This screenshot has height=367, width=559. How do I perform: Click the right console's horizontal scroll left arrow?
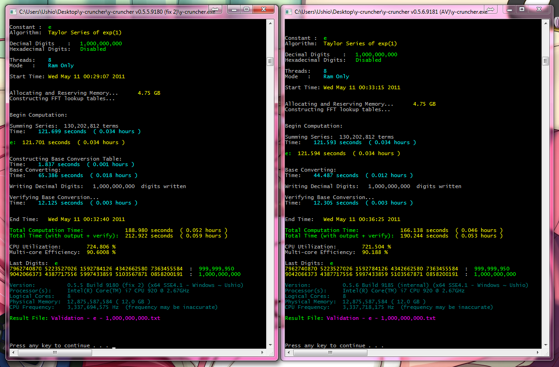[x=288, y=351]
